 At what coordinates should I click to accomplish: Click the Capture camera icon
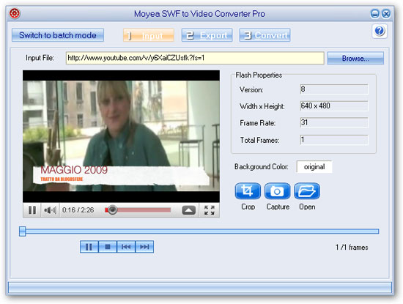[x=277, y=191]
